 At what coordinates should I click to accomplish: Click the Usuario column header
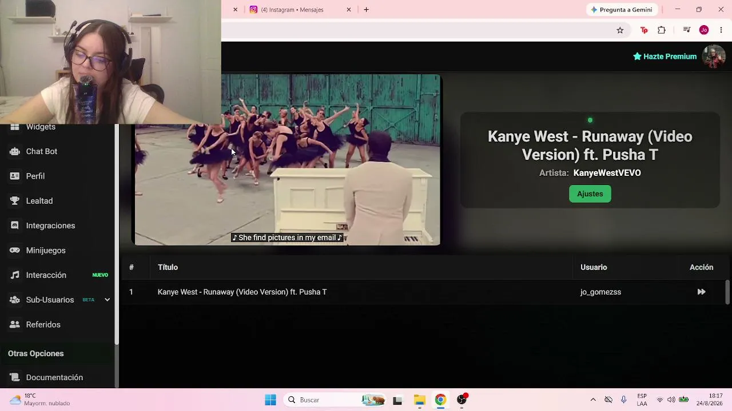pyautogui.click(x=594, y=267)
